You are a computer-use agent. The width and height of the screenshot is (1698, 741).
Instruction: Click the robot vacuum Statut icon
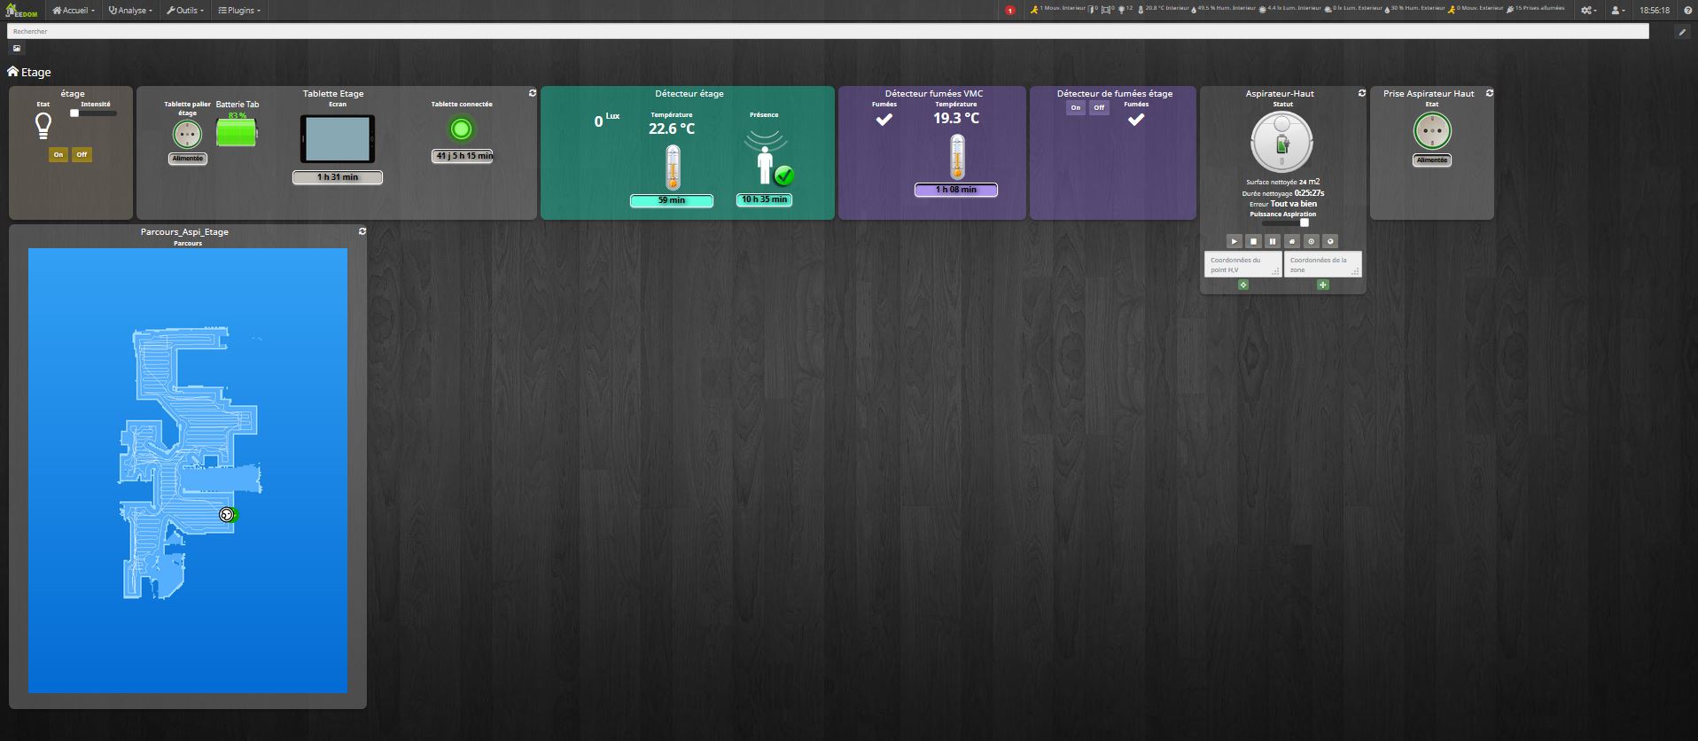[1281, 142]
